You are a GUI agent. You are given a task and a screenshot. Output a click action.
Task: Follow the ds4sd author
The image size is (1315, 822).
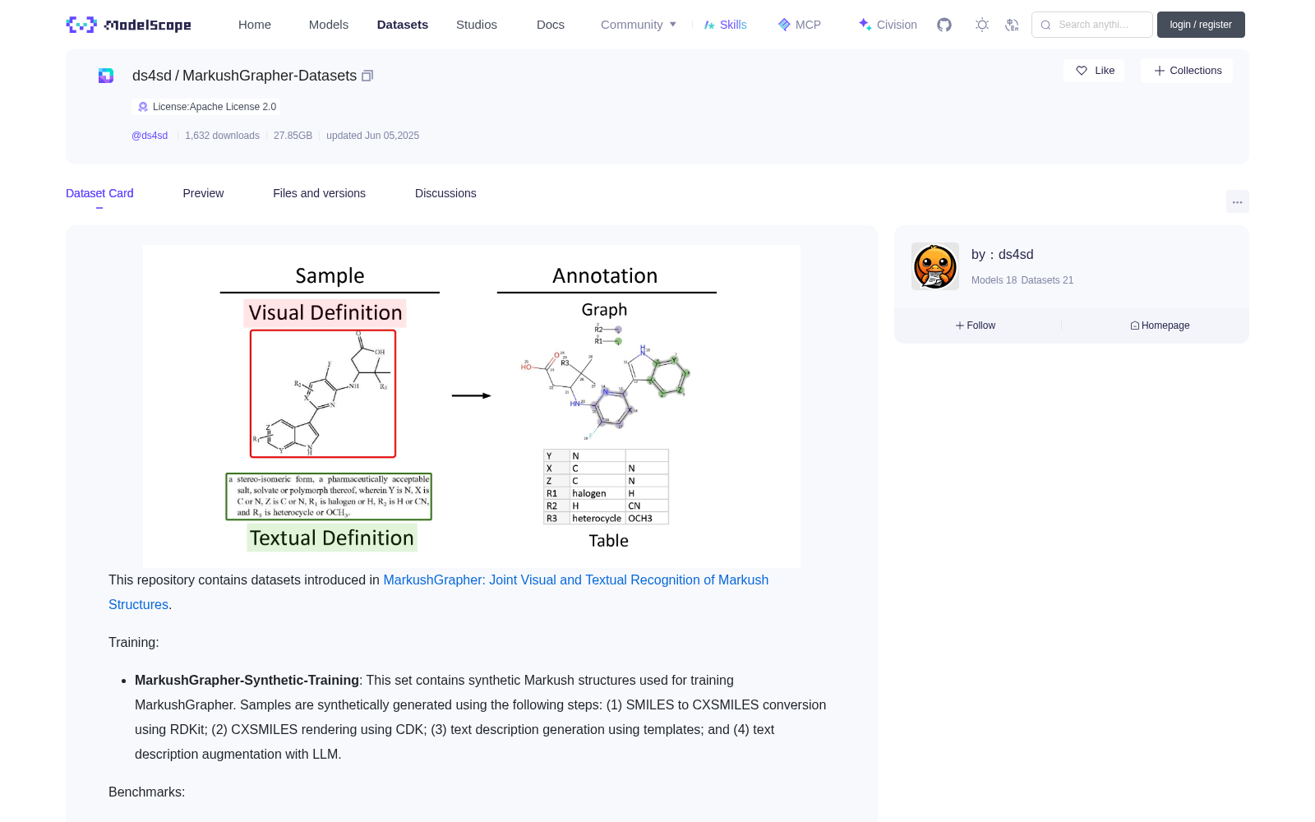[x=976, y=326]
